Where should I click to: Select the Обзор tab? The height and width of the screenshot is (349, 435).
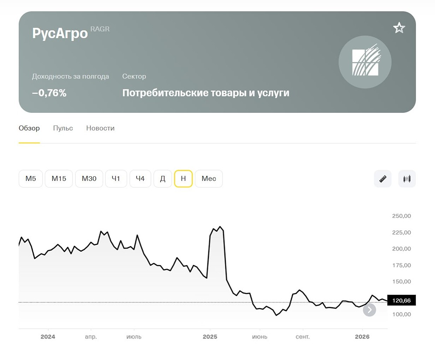point(29,128)
